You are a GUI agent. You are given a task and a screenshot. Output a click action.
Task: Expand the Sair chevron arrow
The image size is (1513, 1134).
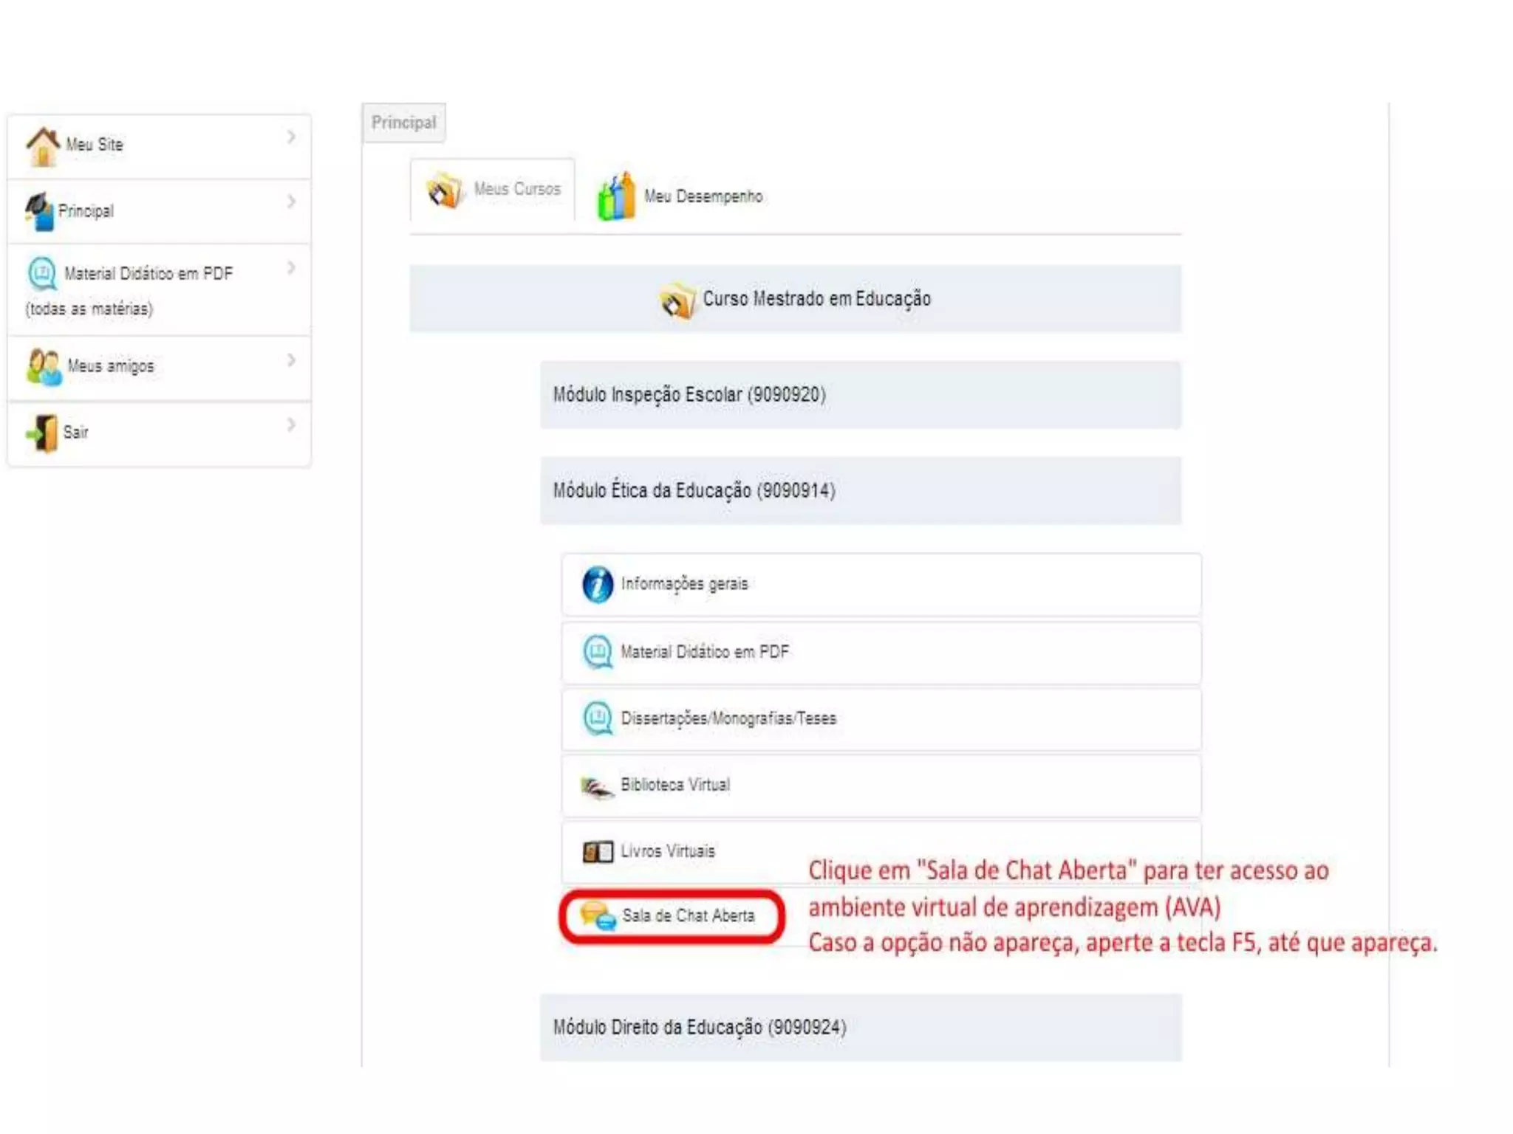291,425
